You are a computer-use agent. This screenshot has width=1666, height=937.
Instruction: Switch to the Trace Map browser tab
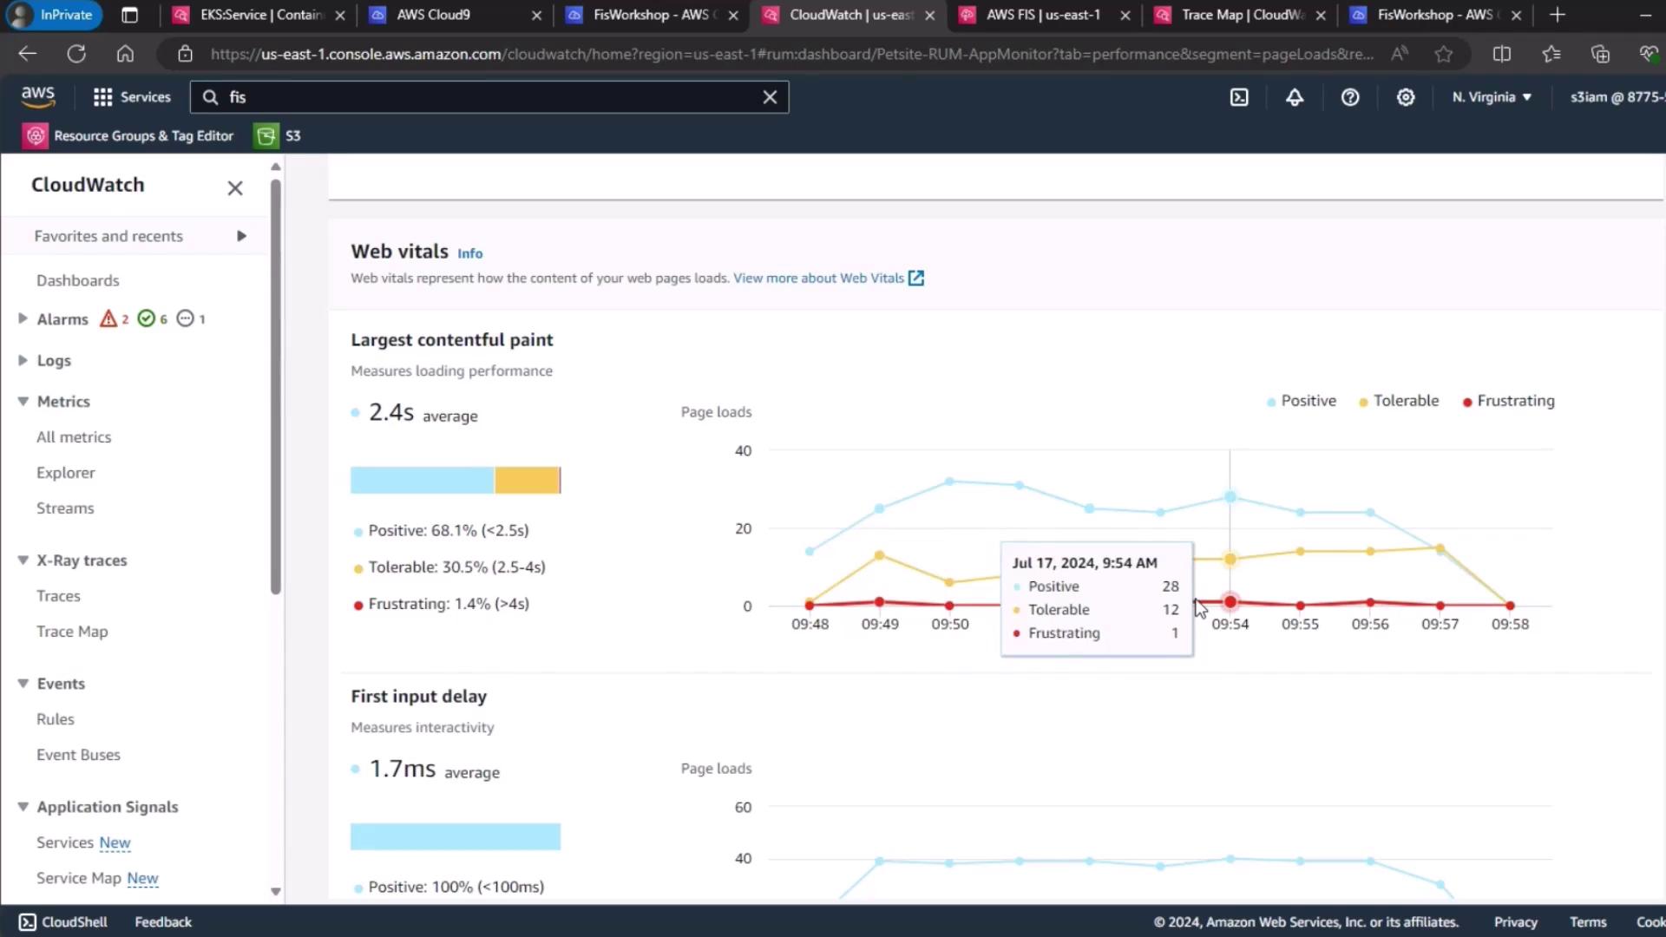click(1242, 15)
